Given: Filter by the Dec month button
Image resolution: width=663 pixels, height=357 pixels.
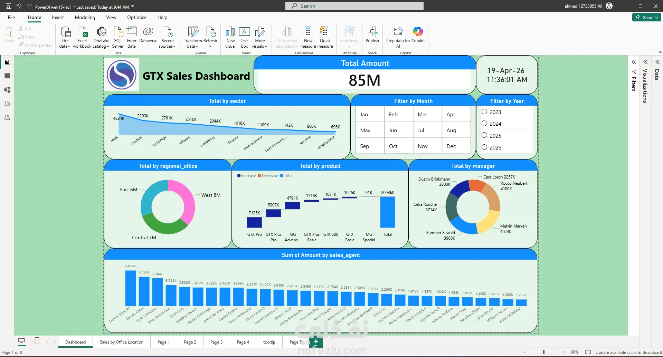Looking at the screenshot, I should click(456, 146).
